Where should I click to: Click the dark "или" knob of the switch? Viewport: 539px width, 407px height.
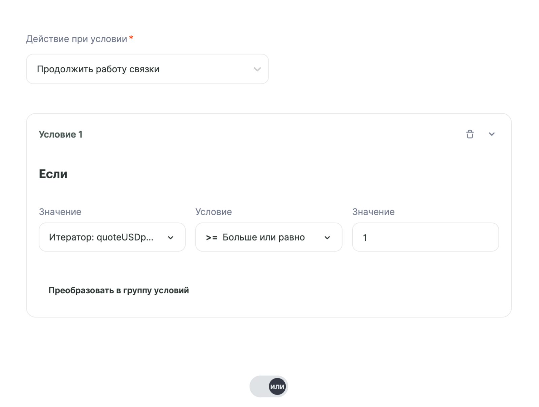tap(277, 386)
